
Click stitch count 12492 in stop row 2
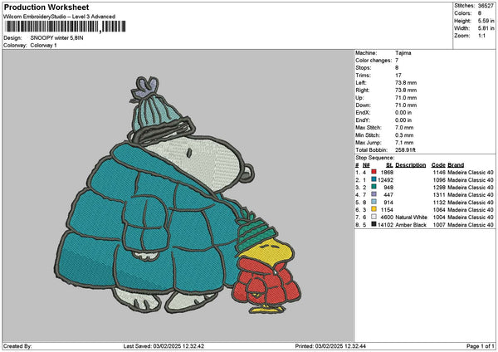pos(386,180)
